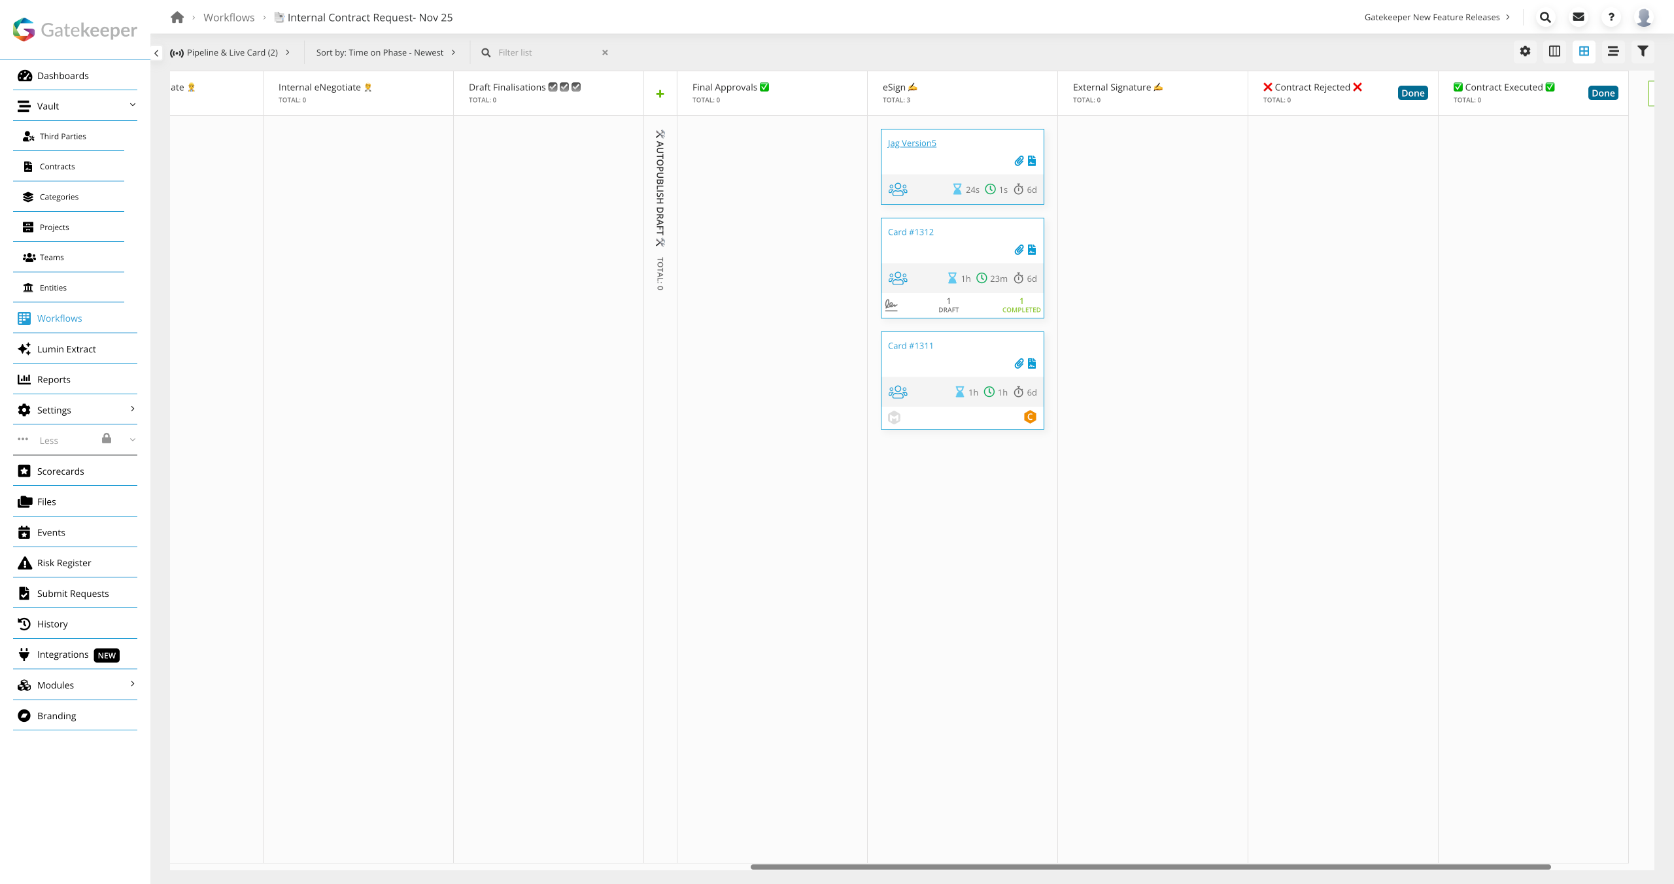Select the grid card view icon
This screenshot has width=1674, height=884.
point(1584,52)
